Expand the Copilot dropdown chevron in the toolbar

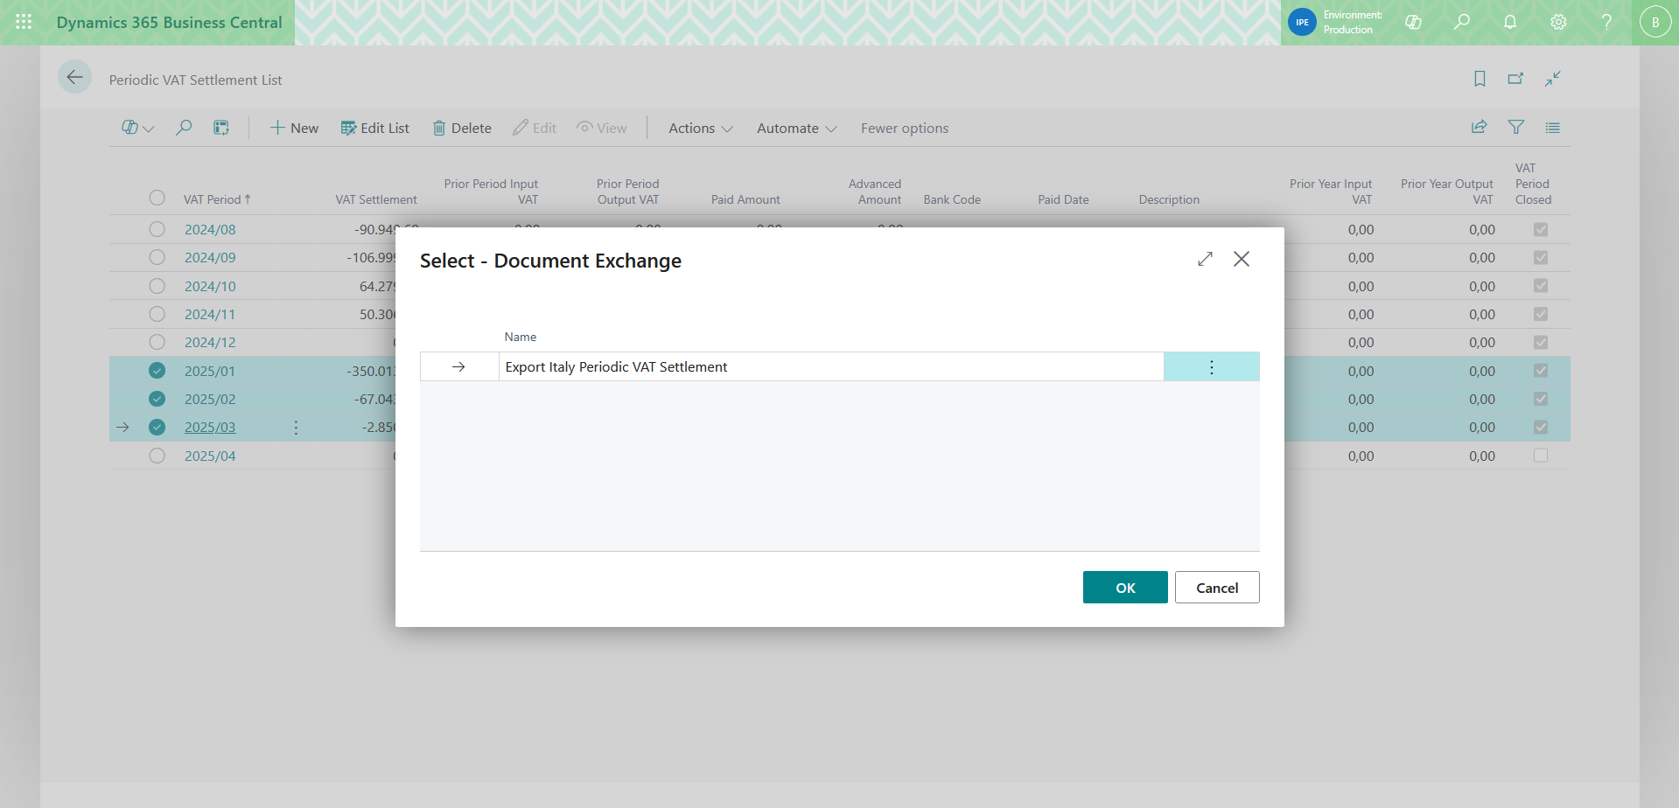(x=149, y=129)
